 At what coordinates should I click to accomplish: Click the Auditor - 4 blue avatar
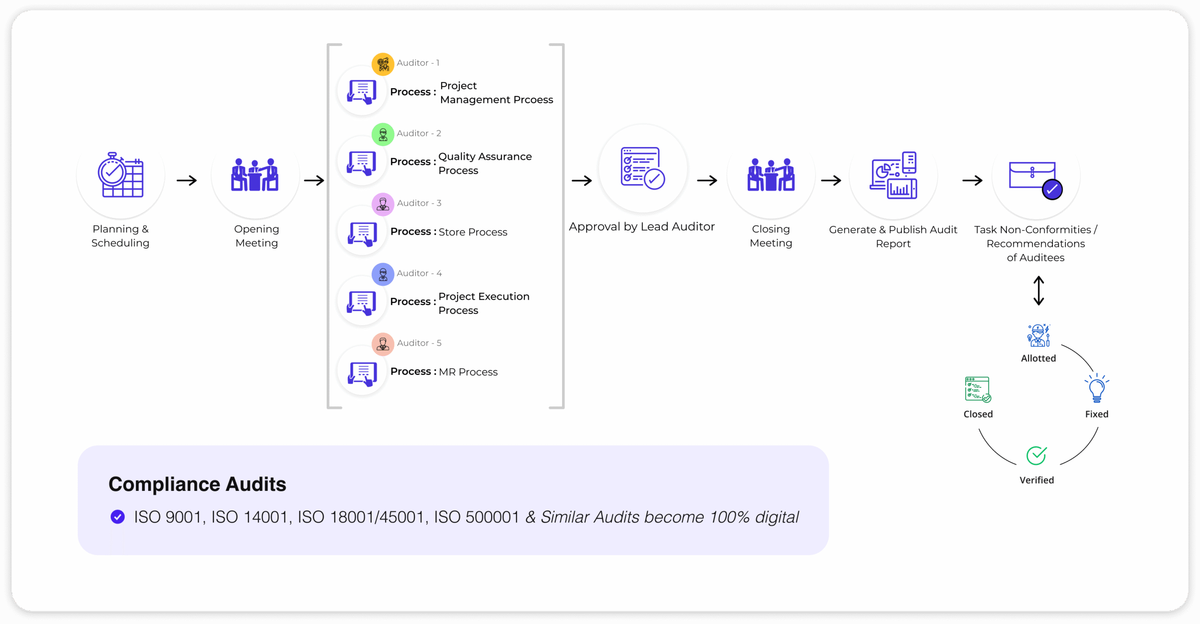[383, 274]
